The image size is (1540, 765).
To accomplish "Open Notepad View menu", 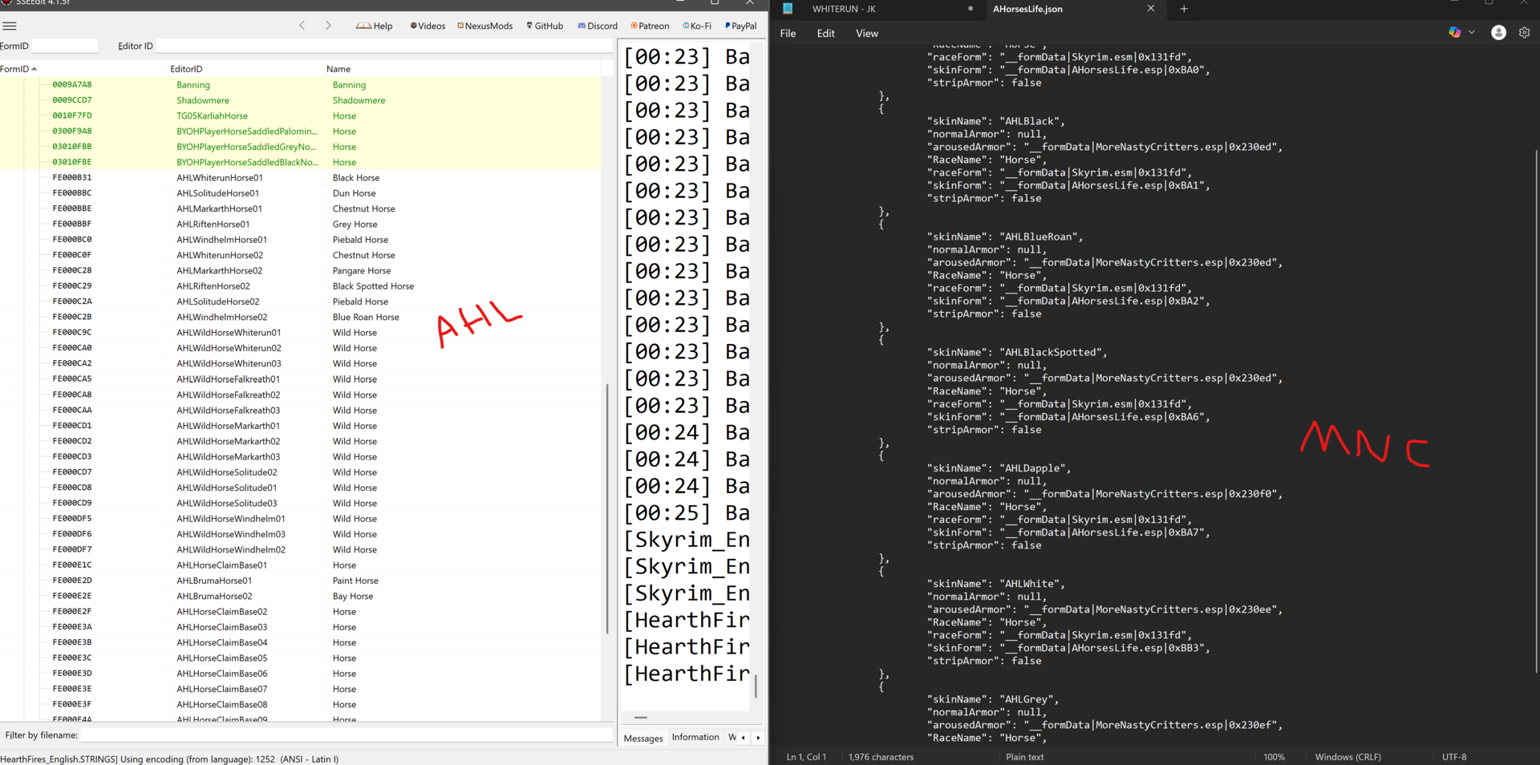I will pos(867,34).
